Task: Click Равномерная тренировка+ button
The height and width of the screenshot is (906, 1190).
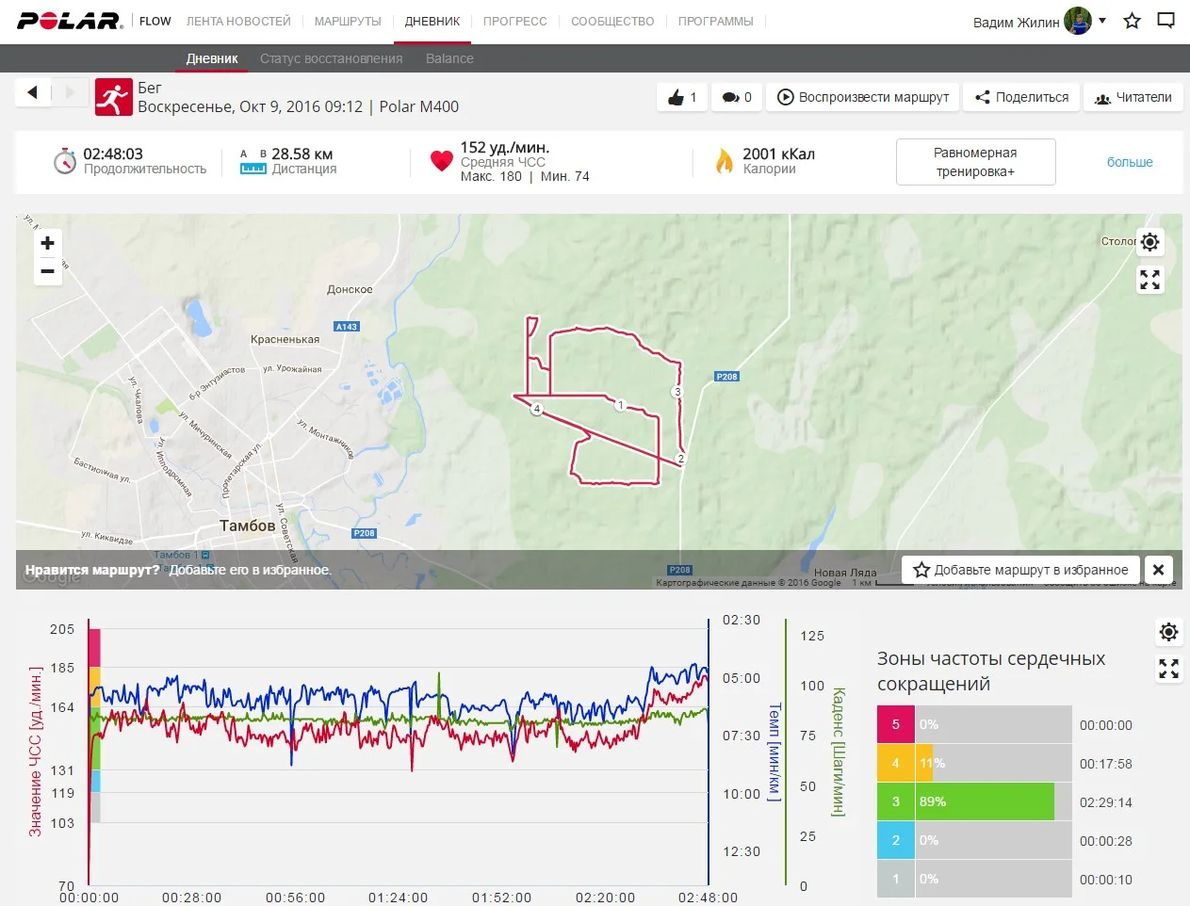Action: coord(975,162)
